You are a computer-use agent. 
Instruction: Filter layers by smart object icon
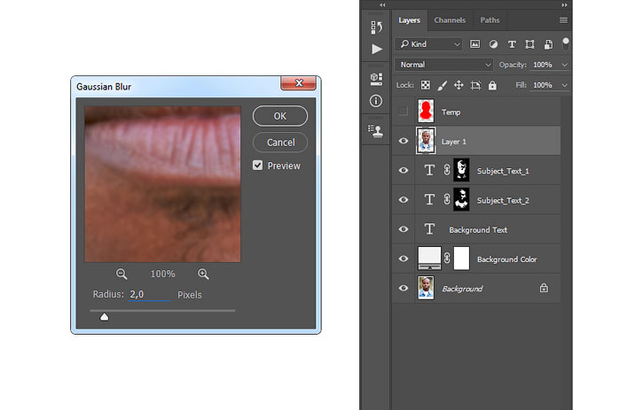click(x=548, y=44)
